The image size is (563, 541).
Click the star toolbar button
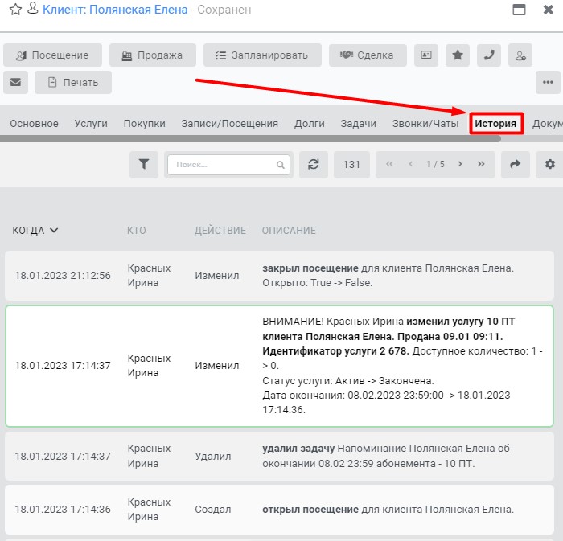[458, 55]
